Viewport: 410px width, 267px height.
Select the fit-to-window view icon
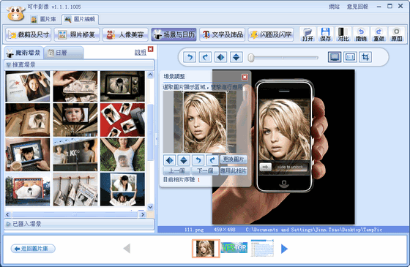(335, 57)
